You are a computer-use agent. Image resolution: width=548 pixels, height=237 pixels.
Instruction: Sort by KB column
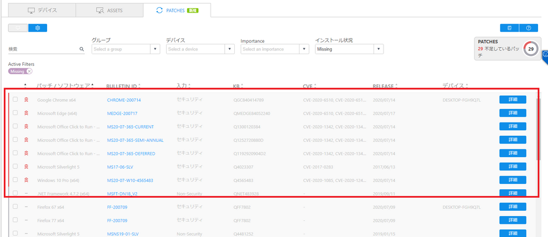(x=238, y=86)
